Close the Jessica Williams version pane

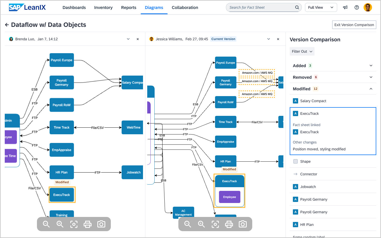[x=278, y=39]
